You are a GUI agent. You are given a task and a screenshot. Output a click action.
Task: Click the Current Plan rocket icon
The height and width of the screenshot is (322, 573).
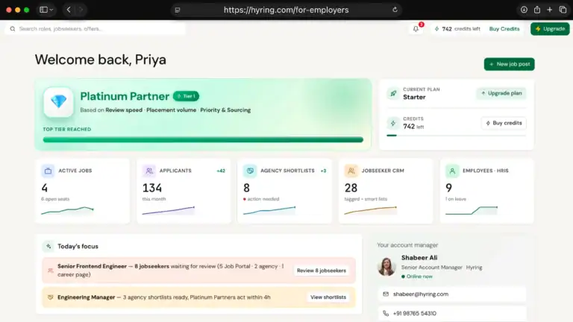pos(393,93)
